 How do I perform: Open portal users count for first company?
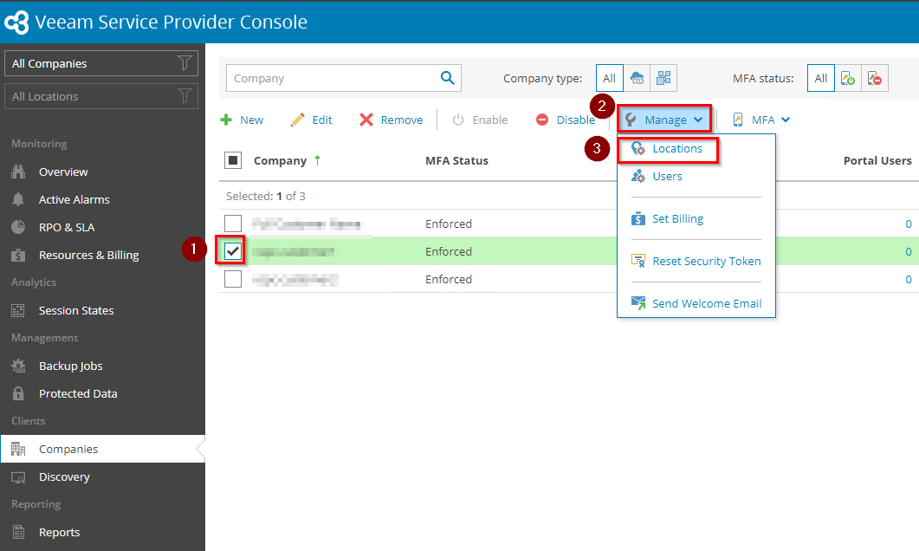(909, 224)
